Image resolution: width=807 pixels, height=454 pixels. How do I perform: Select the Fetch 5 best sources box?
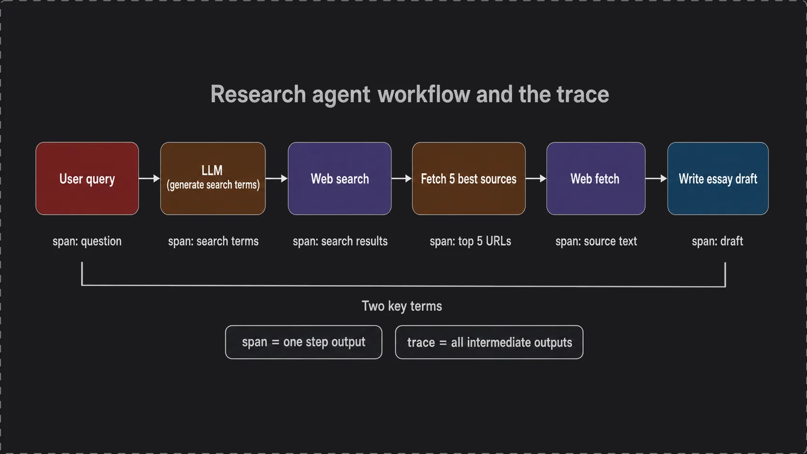pyautogui.click(x=469, y=179)
